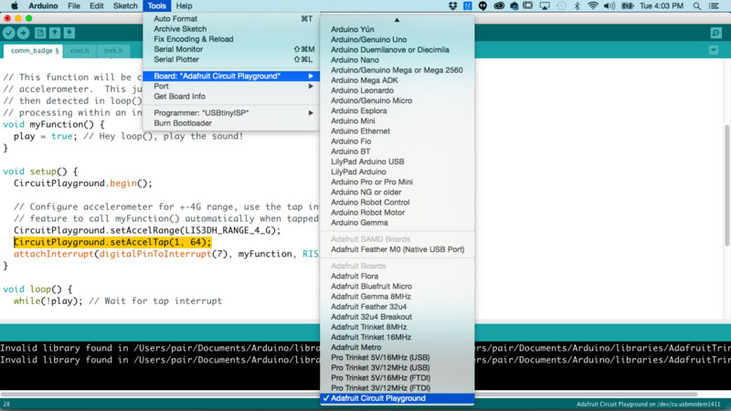Open Spotlight search in menu bar

point(698,6)
